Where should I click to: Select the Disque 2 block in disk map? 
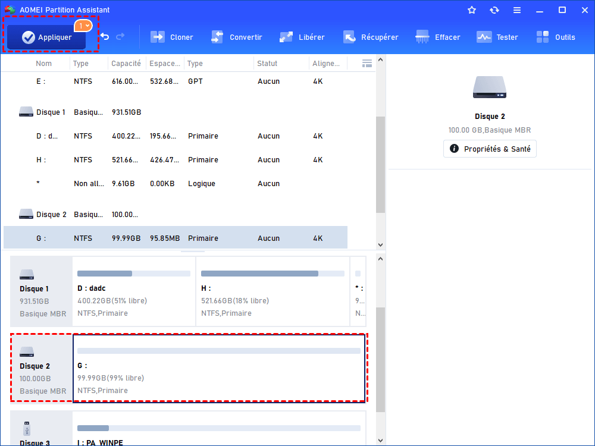click(42, 368)
